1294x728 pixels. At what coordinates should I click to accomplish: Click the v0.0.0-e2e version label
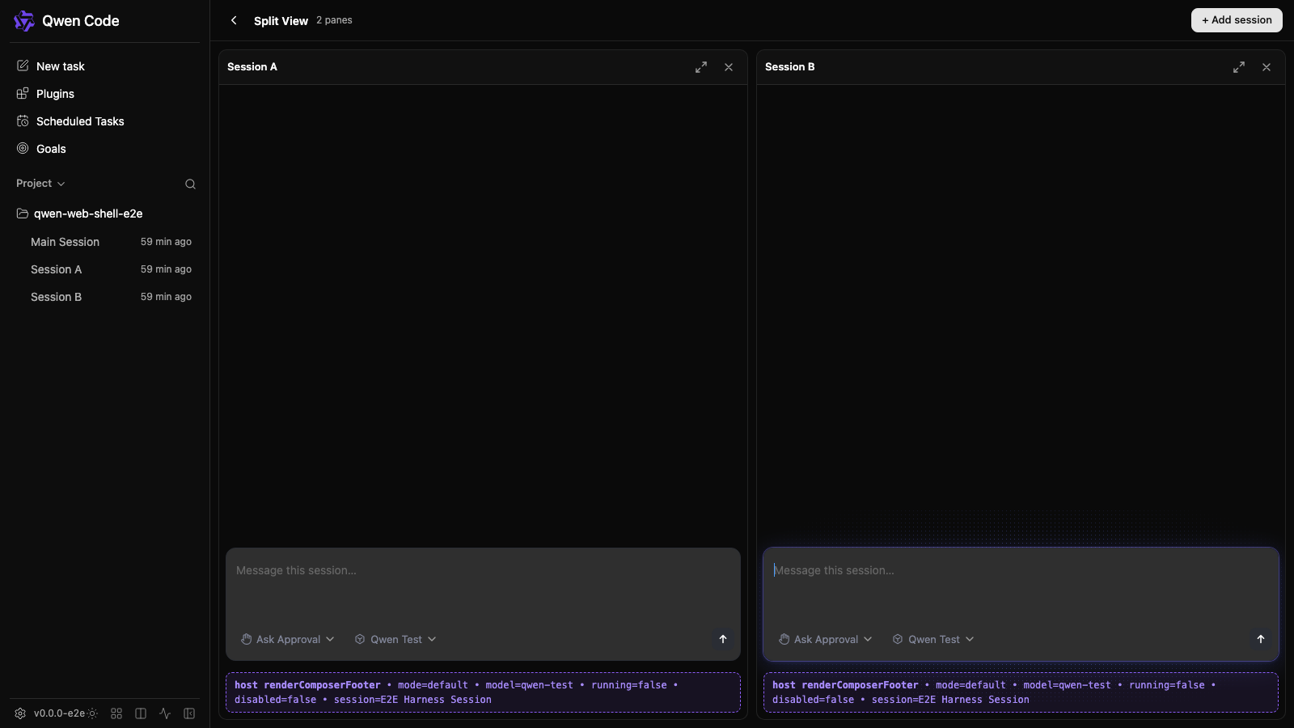pos(59,713)
